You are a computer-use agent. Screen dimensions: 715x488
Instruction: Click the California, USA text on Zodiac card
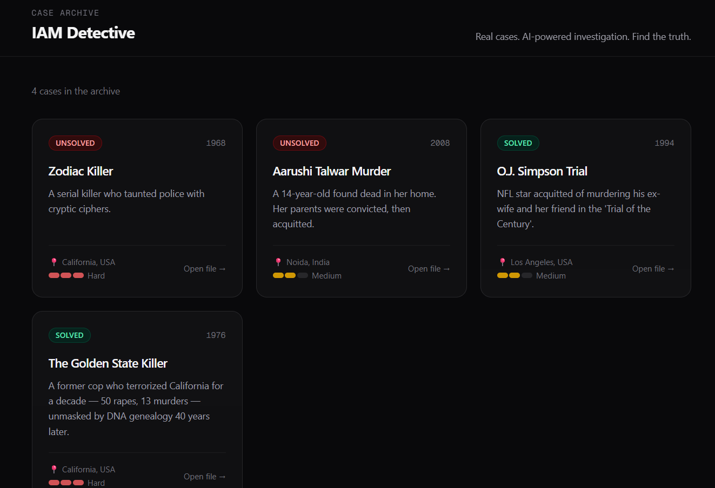click(89, 262)
